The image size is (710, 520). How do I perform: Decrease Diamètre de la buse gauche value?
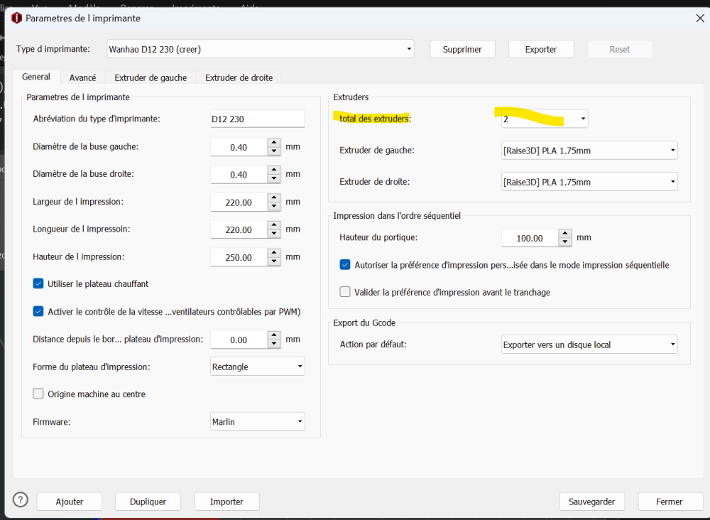tap(274, 151)
